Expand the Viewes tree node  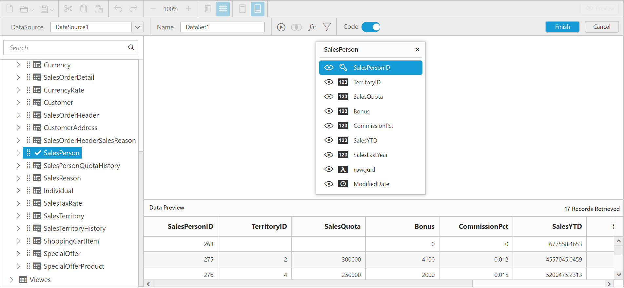(11, 280)
